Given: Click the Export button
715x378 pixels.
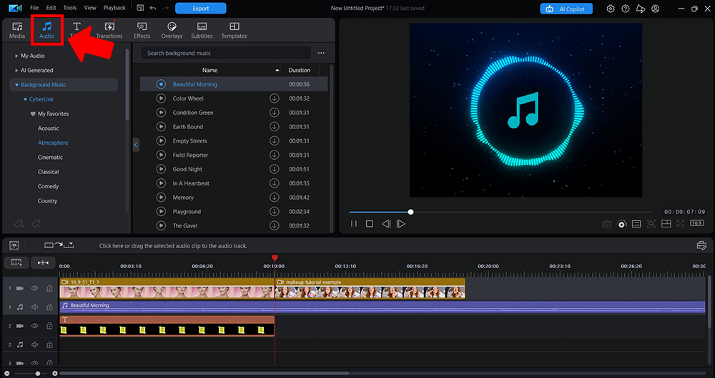Looking at the screenshot, I should point(200,9).
